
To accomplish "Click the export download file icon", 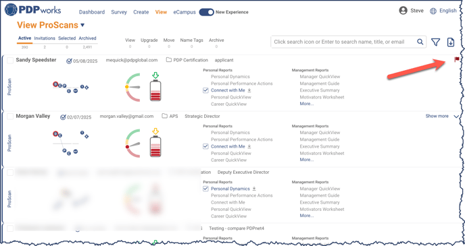I will [450, 42].
